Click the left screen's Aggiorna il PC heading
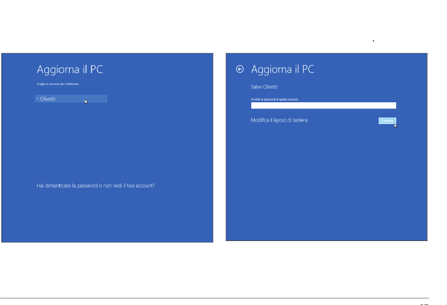This screenshot has width=447, height=305. coord(70,69)
